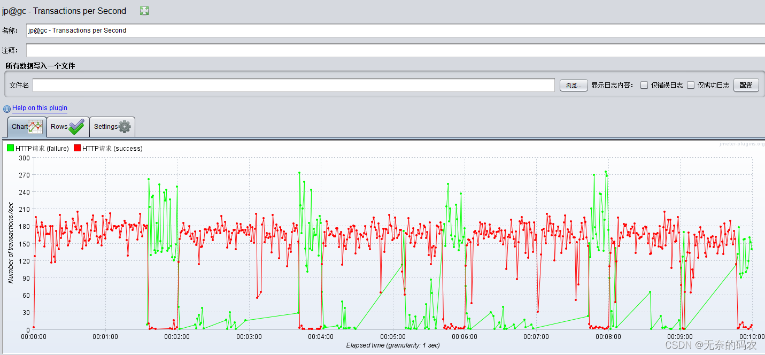Click the green expand icon beside title
The width and height of the screenshot is (765, 355).
point(144,11)
